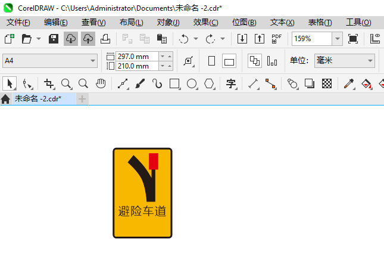Select the Ellipse tool
The height and width of the screenshot is (276, 384).
192,84
